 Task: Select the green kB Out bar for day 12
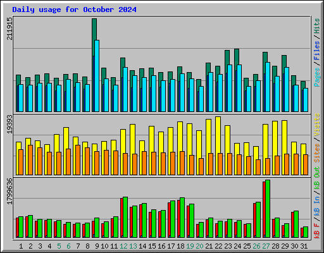pos(125,217)
